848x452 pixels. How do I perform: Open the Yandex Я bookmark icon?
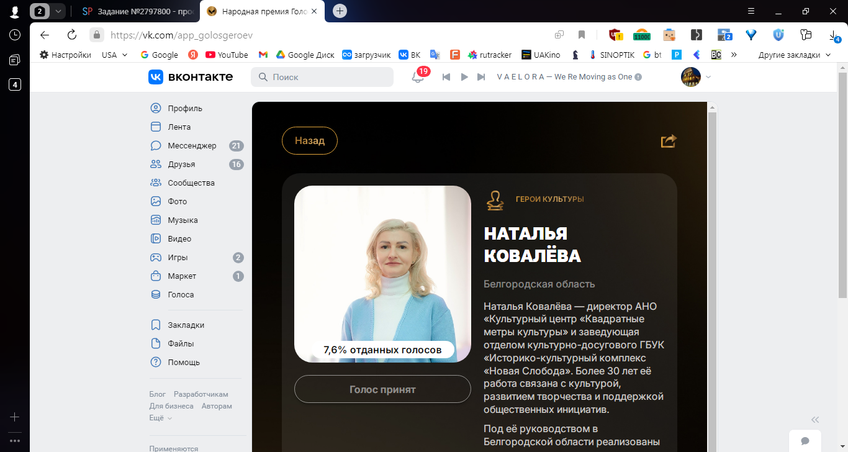(x=193, y=55)
